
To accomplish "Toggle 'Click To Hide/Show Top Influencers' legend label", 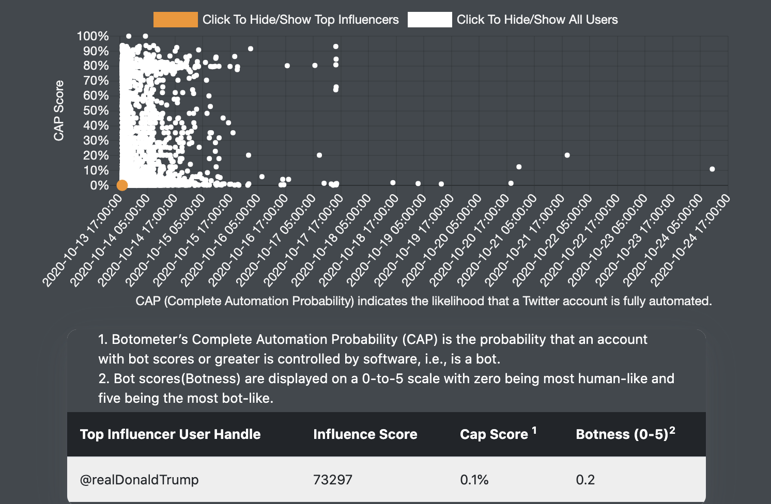I will point(300,20).
